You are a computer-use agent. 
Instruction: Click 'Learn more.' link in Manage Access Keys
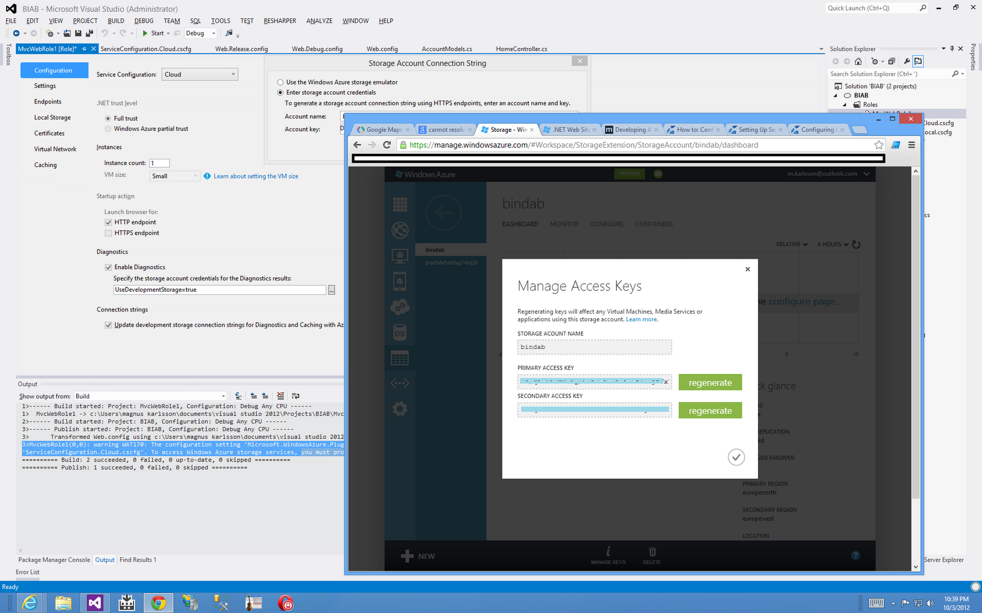(642, 319)
